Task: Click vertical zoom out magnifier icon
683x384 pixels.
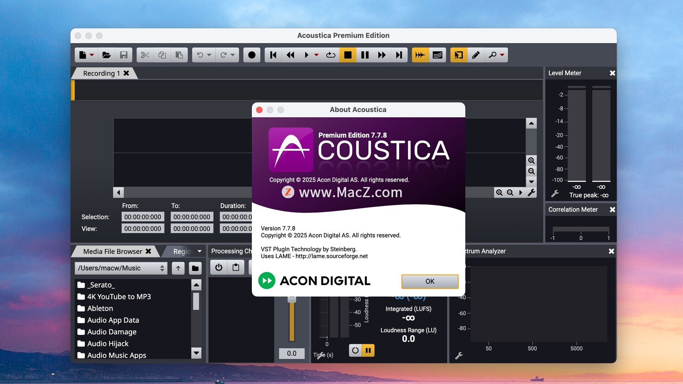Action: [x=531, y=171]
